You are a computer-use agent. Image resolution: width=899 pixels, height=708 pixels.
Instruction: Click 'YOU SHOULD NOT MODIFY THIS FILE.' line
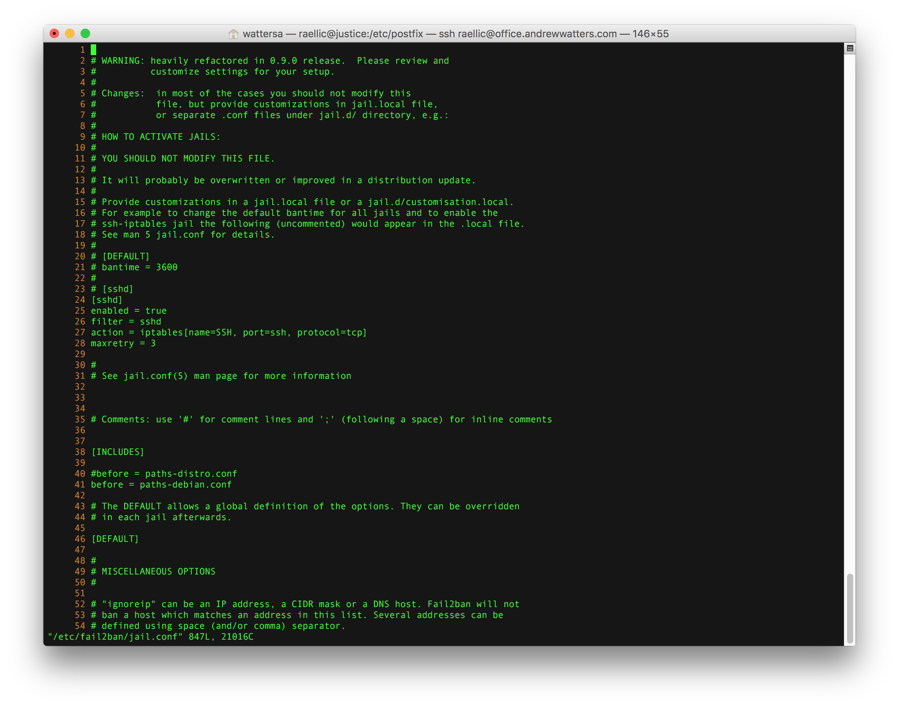click(x=183, y=159)
